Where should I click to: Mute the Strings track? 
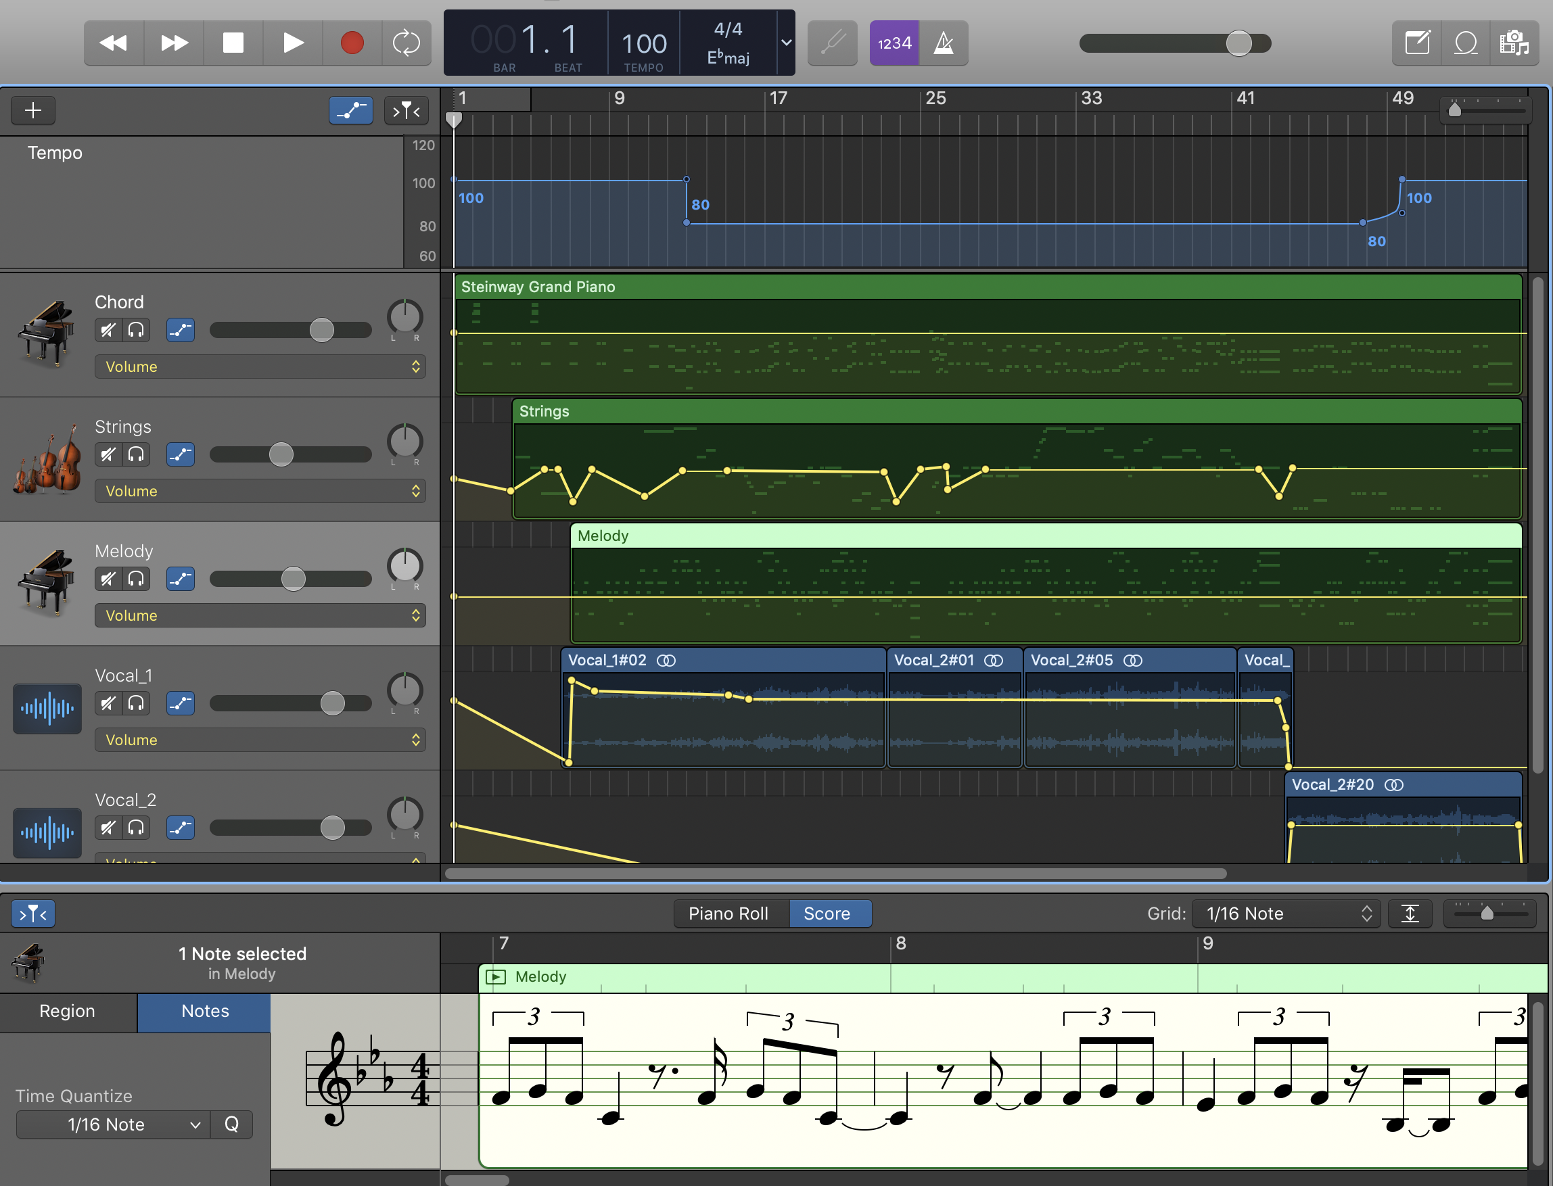[x=108, y=454]
